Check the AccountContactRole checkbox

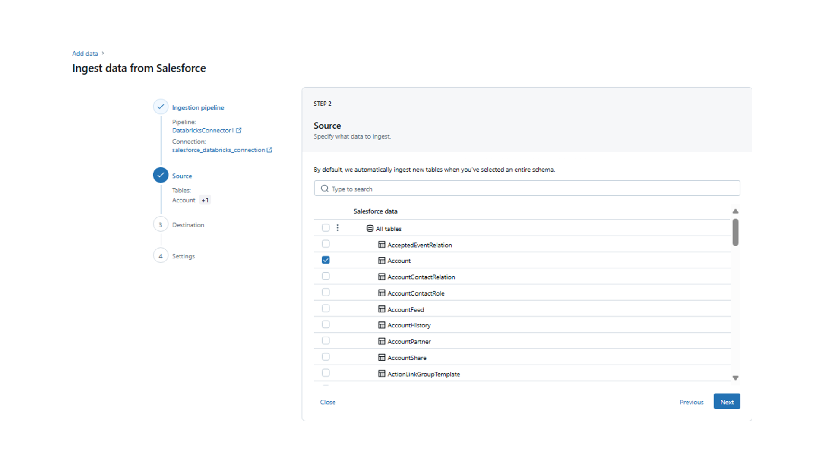pyautogui.click(x=326, y=292)
